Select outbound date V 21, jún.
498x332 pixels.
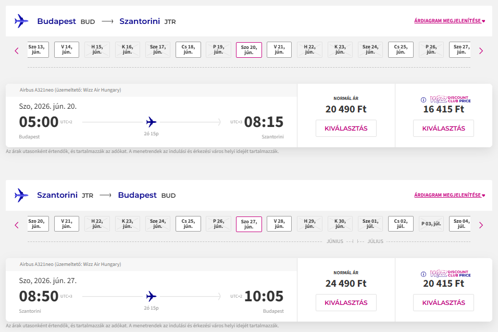tap(279, 49)
